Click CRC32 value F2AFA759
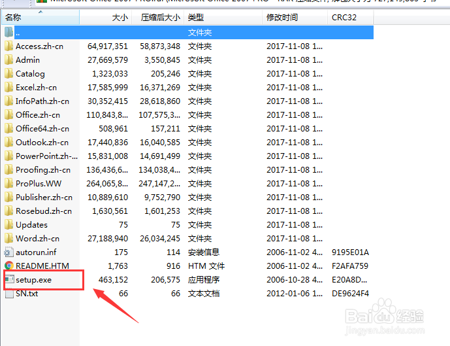The height and width of the screenshot is (346, 450). point(350,266)
